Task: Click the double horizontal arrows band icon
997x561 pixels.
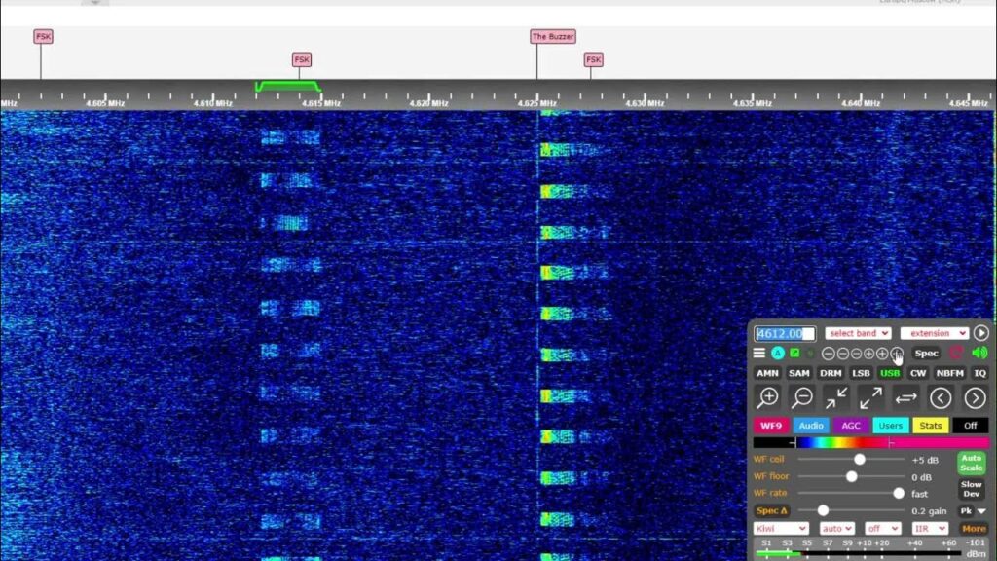Action: (x=906, y=398)
